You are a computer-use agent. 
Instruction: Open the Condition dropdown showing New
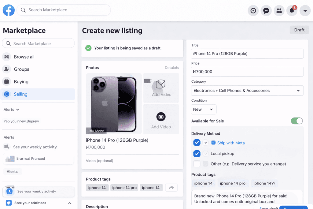203,109
